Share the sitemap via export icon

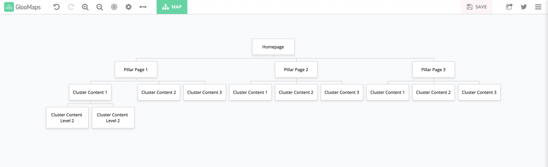coord(509,7)
